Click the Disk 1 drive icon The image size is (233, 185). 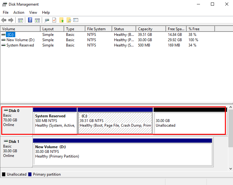tap(6, 141)
